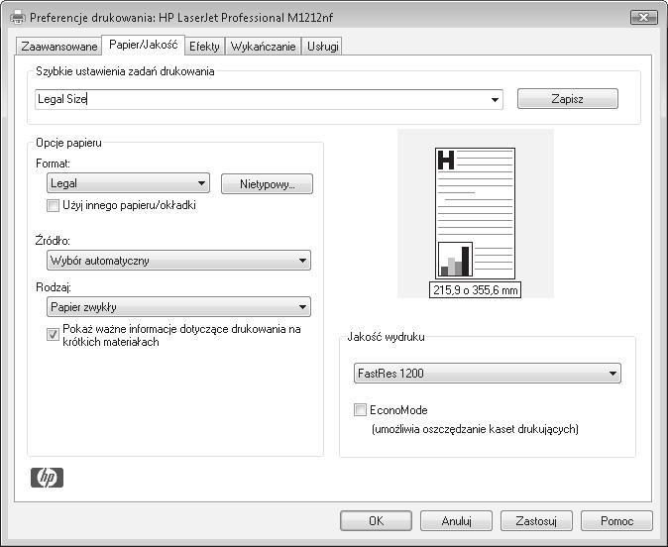Image resolution: width=668 pixels, height=547 pixels.
Task: Select the Papier/Jakość tab
Action: [144, 45]
